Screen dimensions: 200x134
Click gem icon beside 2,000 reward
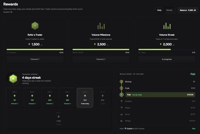pos(161,44)
